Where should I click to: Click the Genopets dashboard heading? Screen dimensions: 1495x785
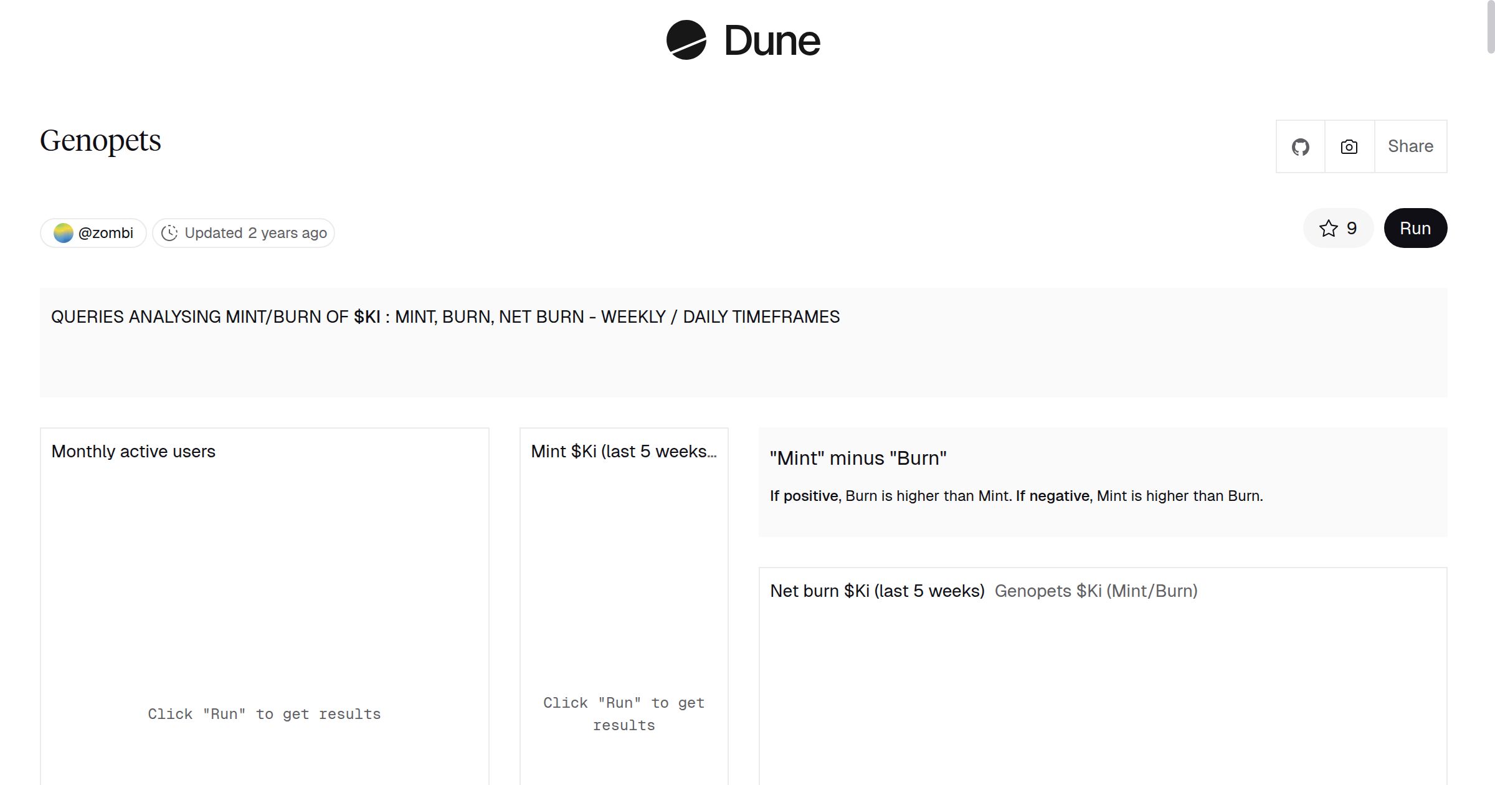coord(100,141)
